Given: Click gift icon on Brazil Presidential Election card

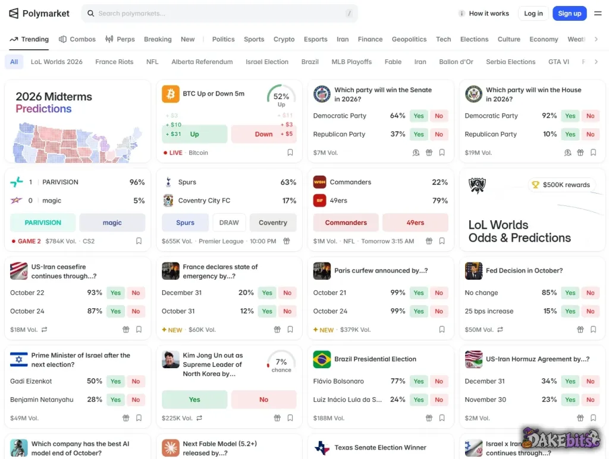Looking at the screenshot, I should 429,417.
